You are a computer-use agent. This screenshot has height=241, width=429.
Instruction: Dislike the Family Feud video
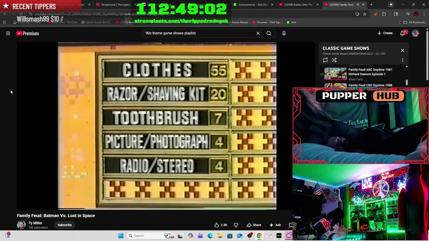[x=236, y=225]
